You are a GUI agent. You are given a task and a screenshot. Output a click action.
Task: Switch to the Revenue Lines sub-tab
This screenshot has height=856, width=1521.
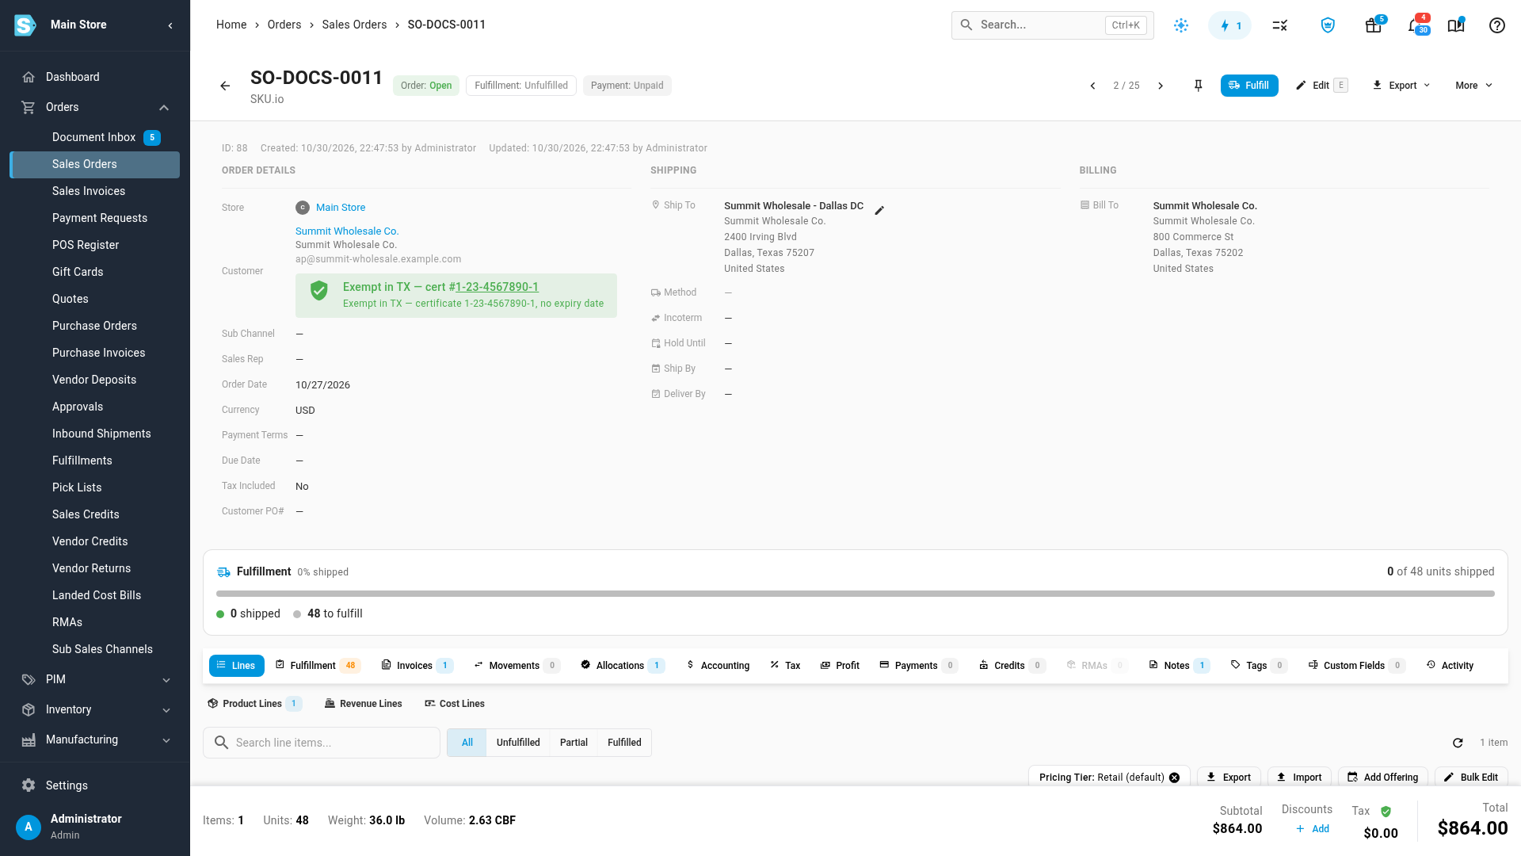tap(363, 704)
